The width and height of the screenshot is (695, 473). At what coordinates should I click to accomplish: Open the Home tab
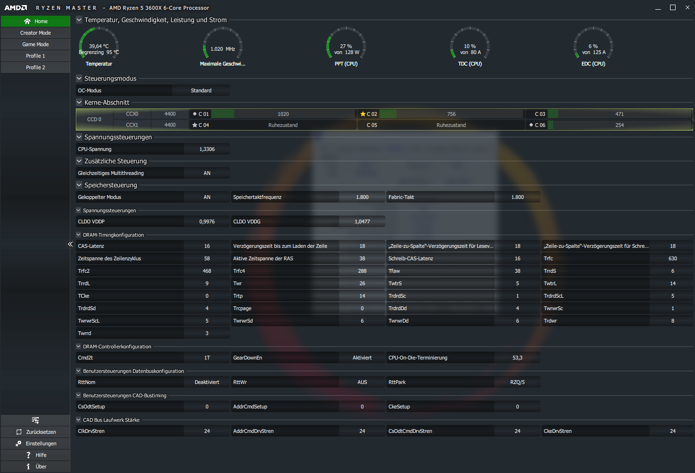(x=36, y=21)
